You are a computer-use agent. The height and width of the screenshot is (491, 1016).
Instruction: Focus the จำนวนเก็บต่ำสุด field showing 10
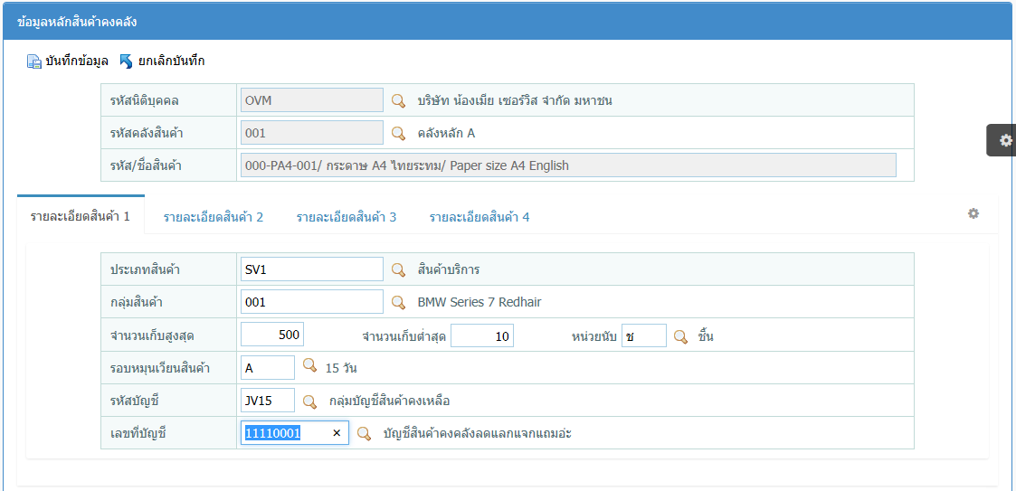(482, 336)
